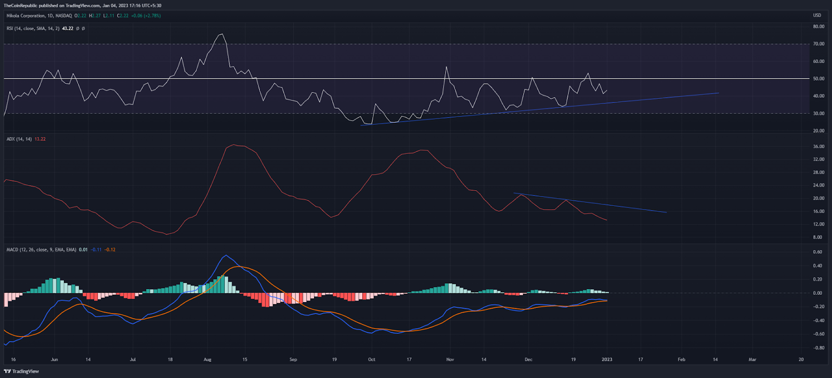Click the '70.00' RSI axis value

pos(818,44)
